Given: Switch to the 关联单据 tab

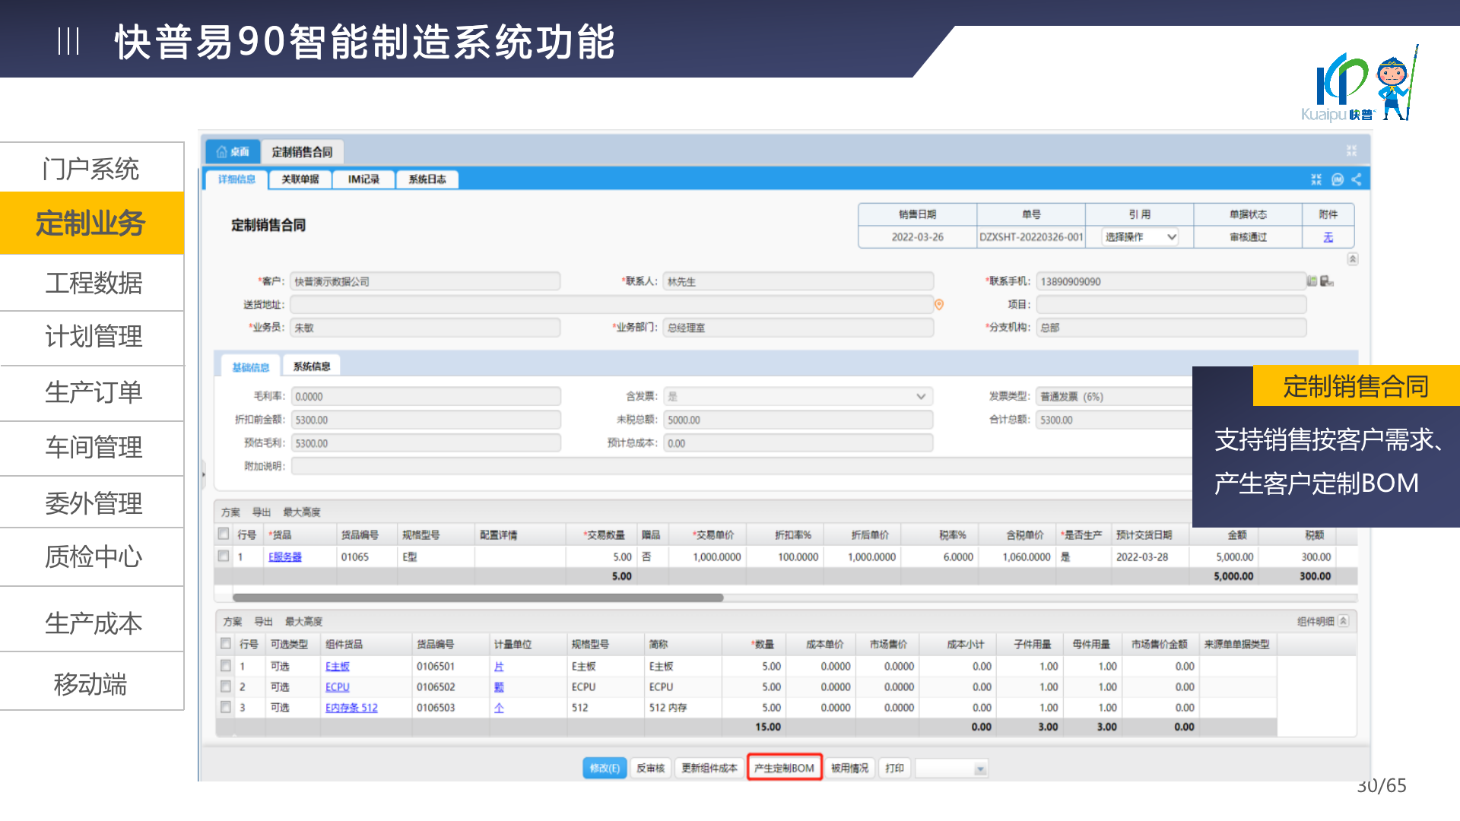Looking at the screenshot, I should click(300, 179).
